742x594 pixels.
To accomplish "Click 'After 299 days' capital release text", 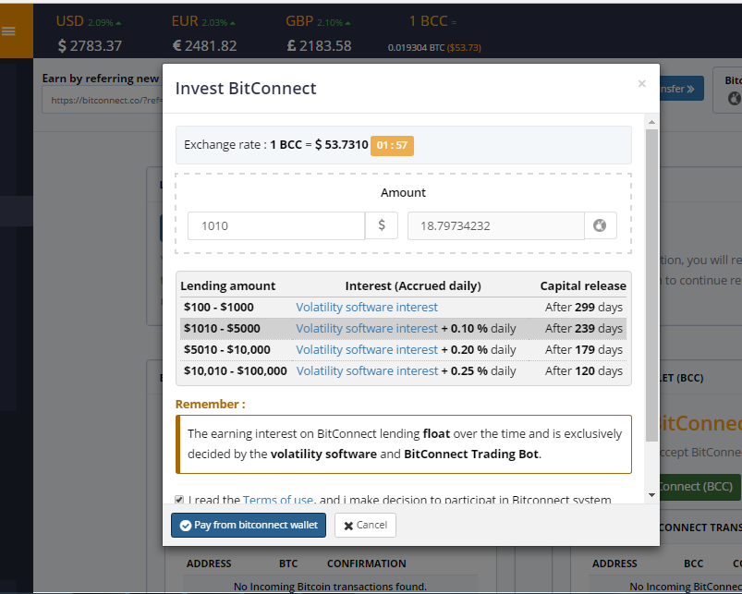I will point(583,307).
